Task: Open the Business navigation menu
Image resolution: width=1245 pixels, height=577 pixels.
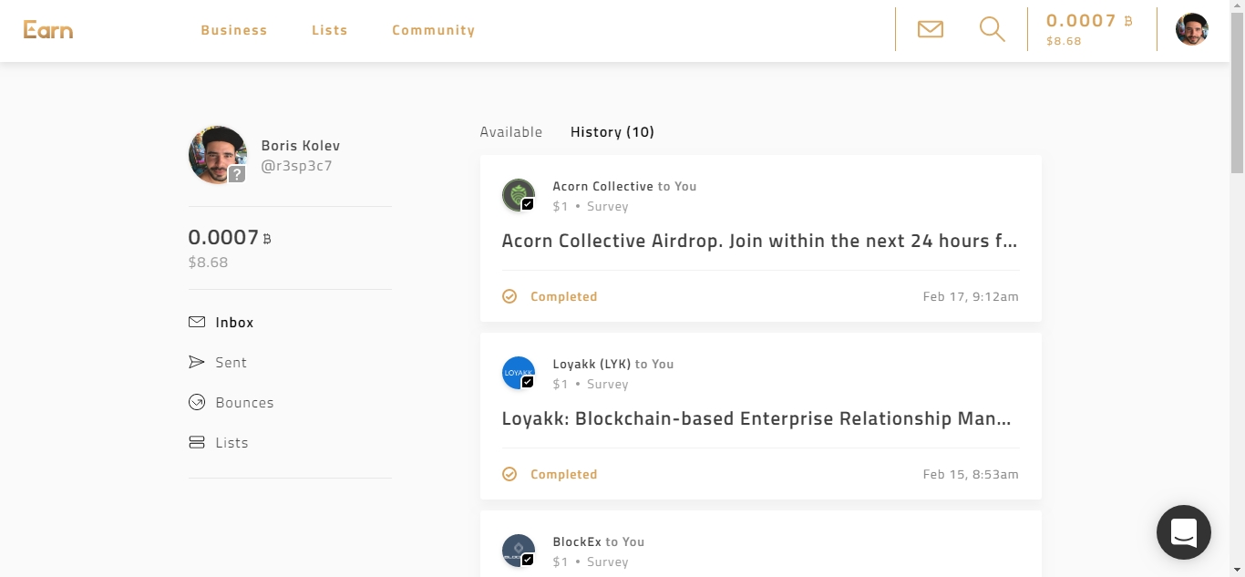Action: coord(234,30)
